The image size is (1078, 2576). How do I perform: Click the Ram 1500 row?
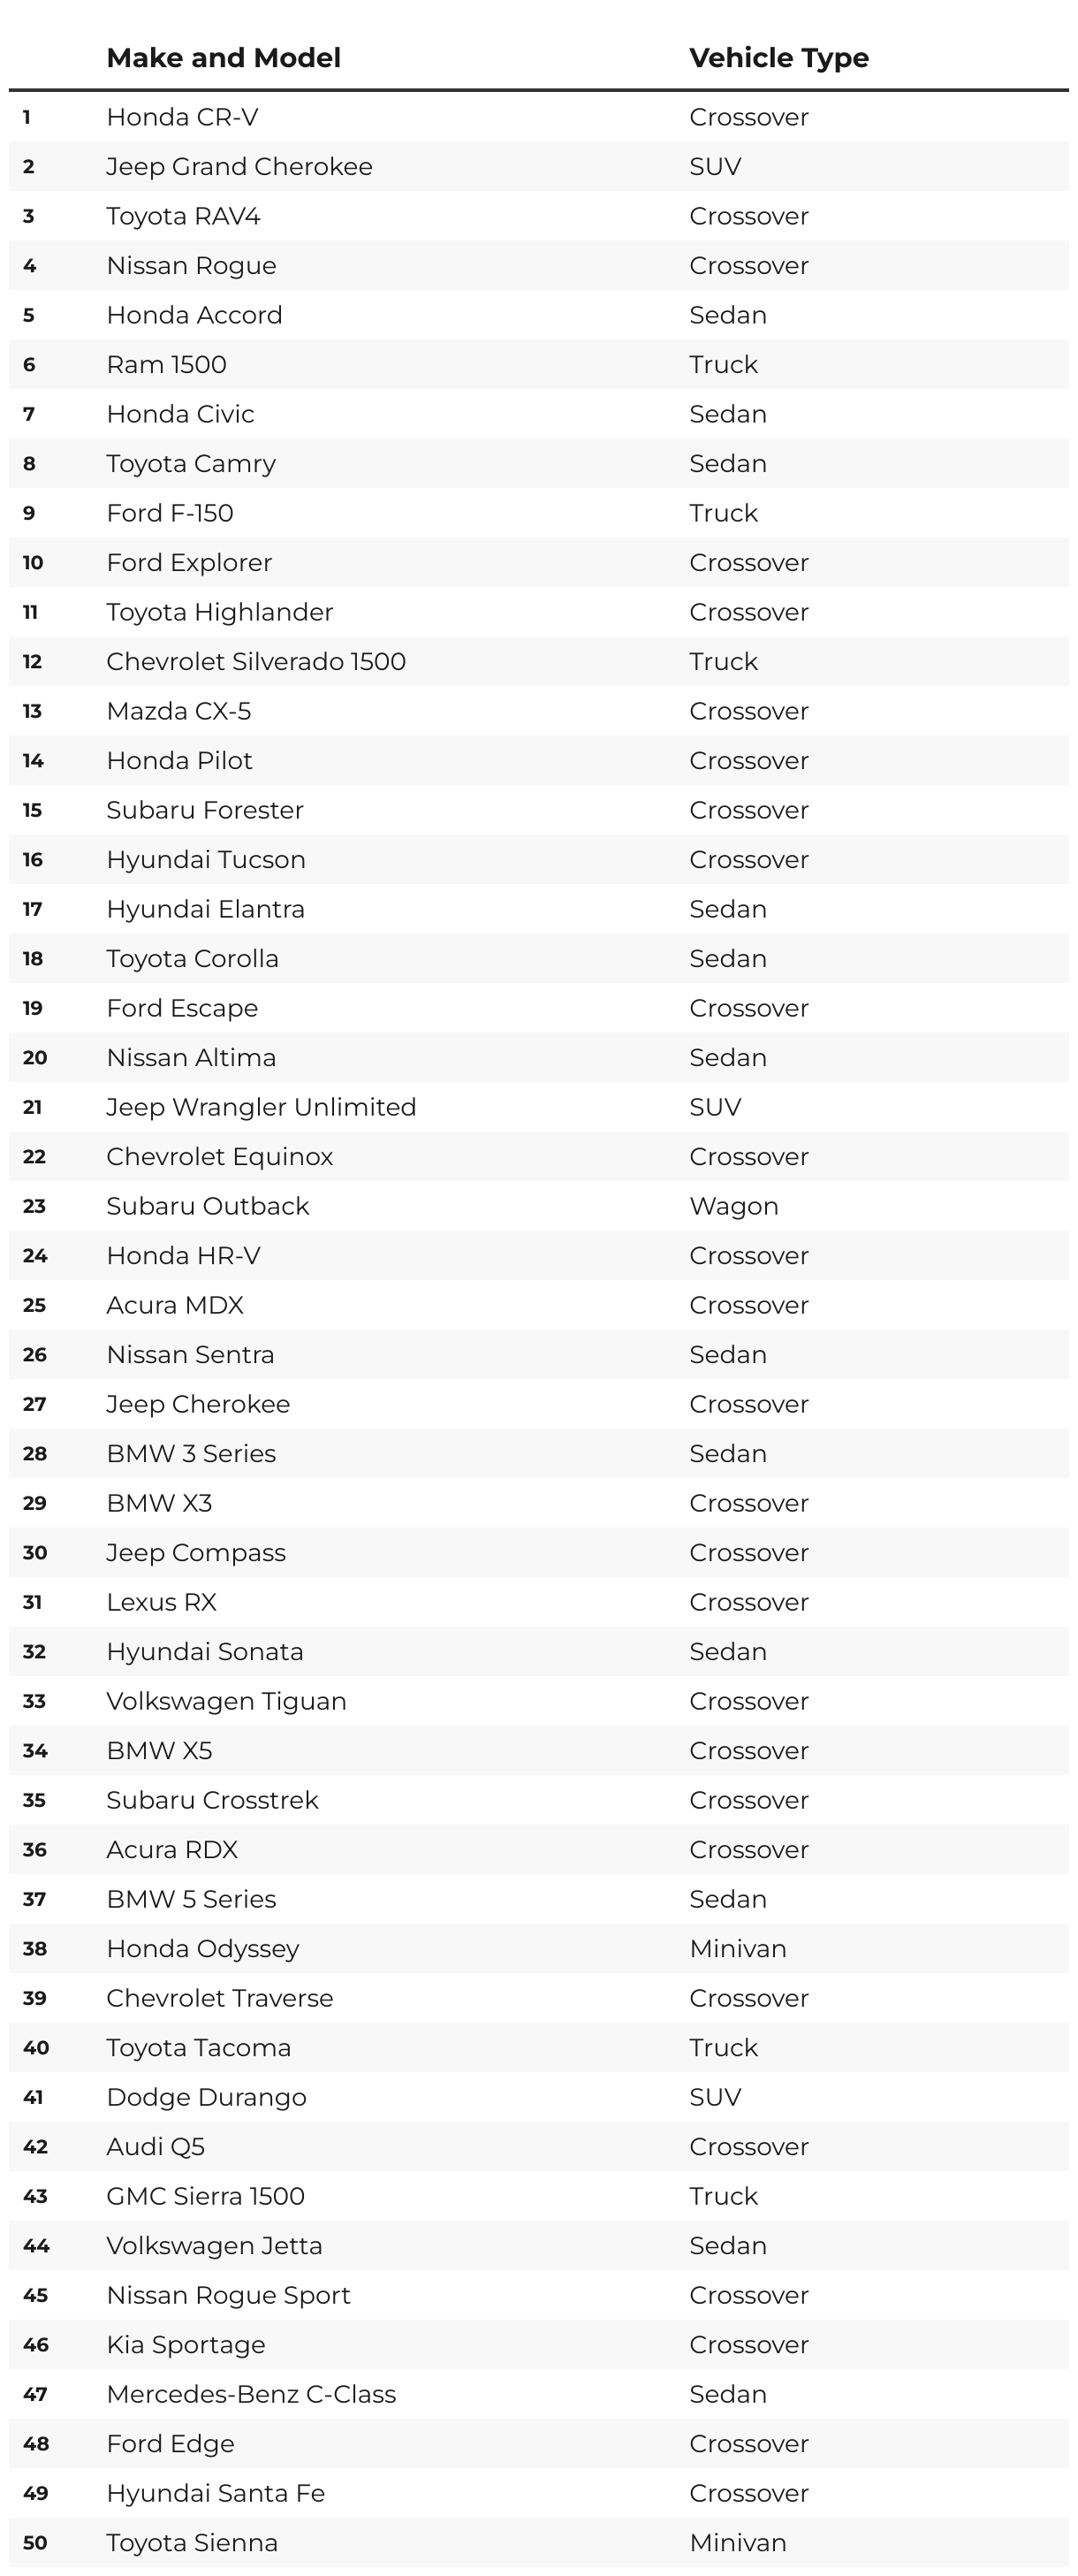(x=539, y=364)
